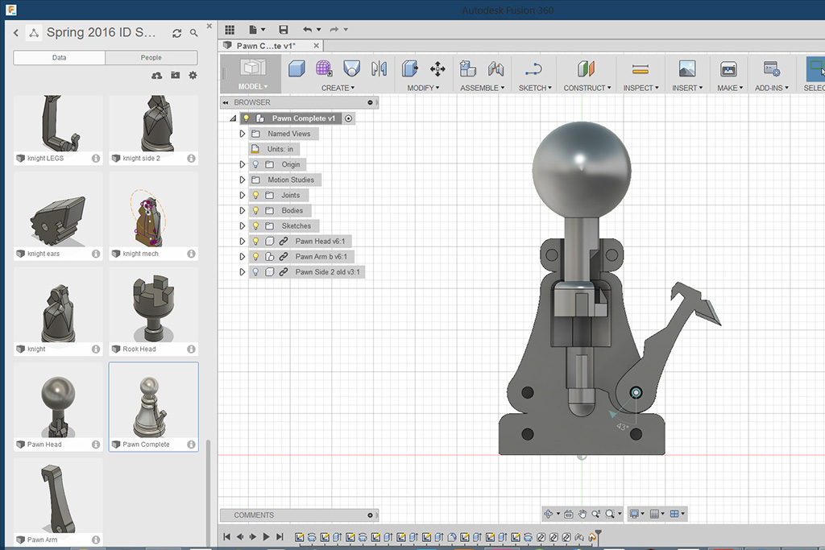
Task: Toggle visibility bulb for Origin
Action: [255, 164]
